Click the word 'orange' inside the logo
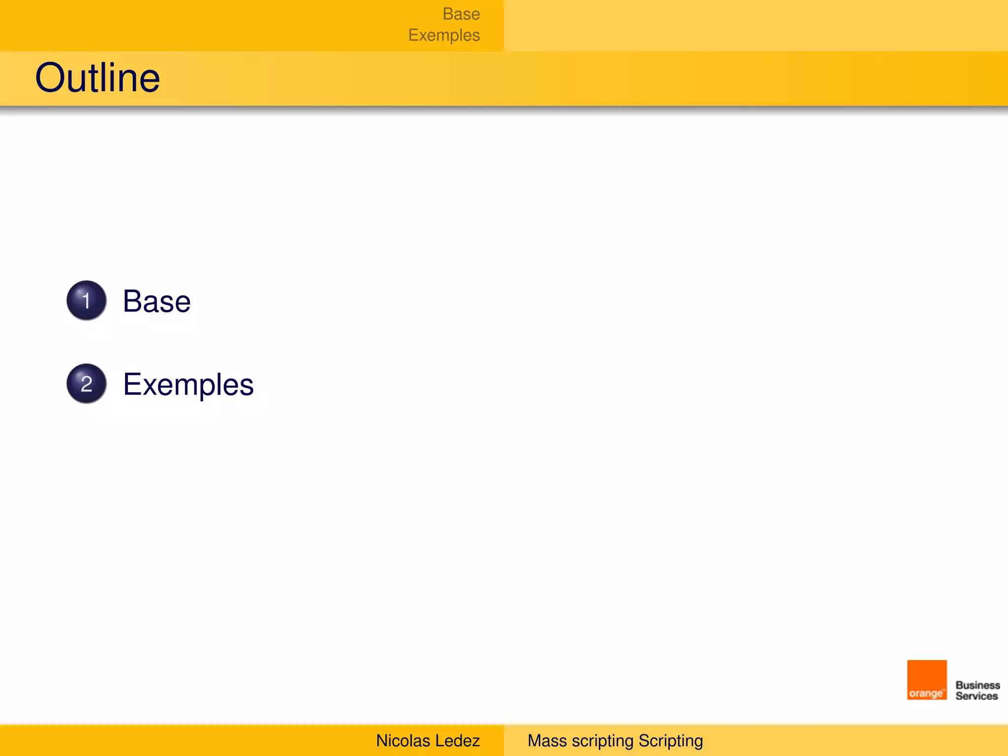1008x756 pixels. (x=925, y=693)
